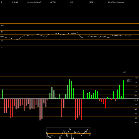Click the MR axis label 40

coord(136,91)
